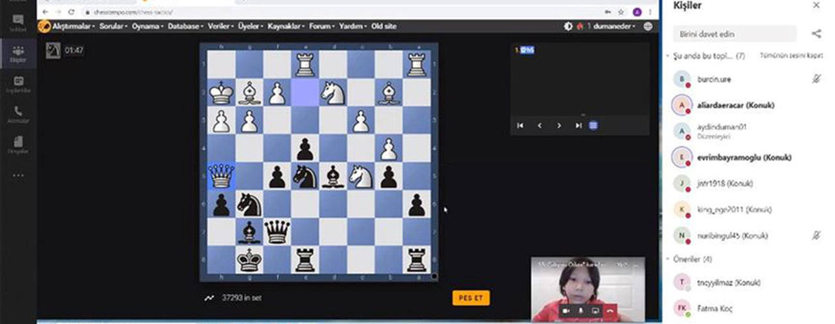
Task: Toggle the dark mode contrast icon
Action: click(568, 26)
